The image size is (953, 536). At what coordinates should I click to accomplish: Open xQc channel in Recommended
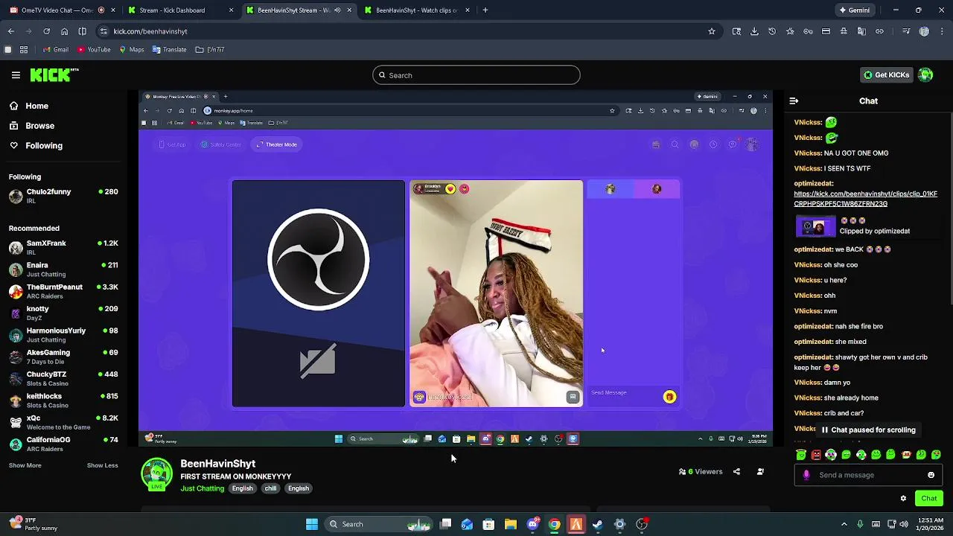click(x=63, y=422)
